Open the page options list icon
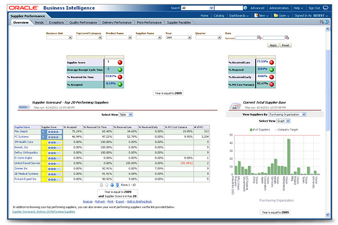The height and width of the screenshot is (225, 338). coord(322,21)
